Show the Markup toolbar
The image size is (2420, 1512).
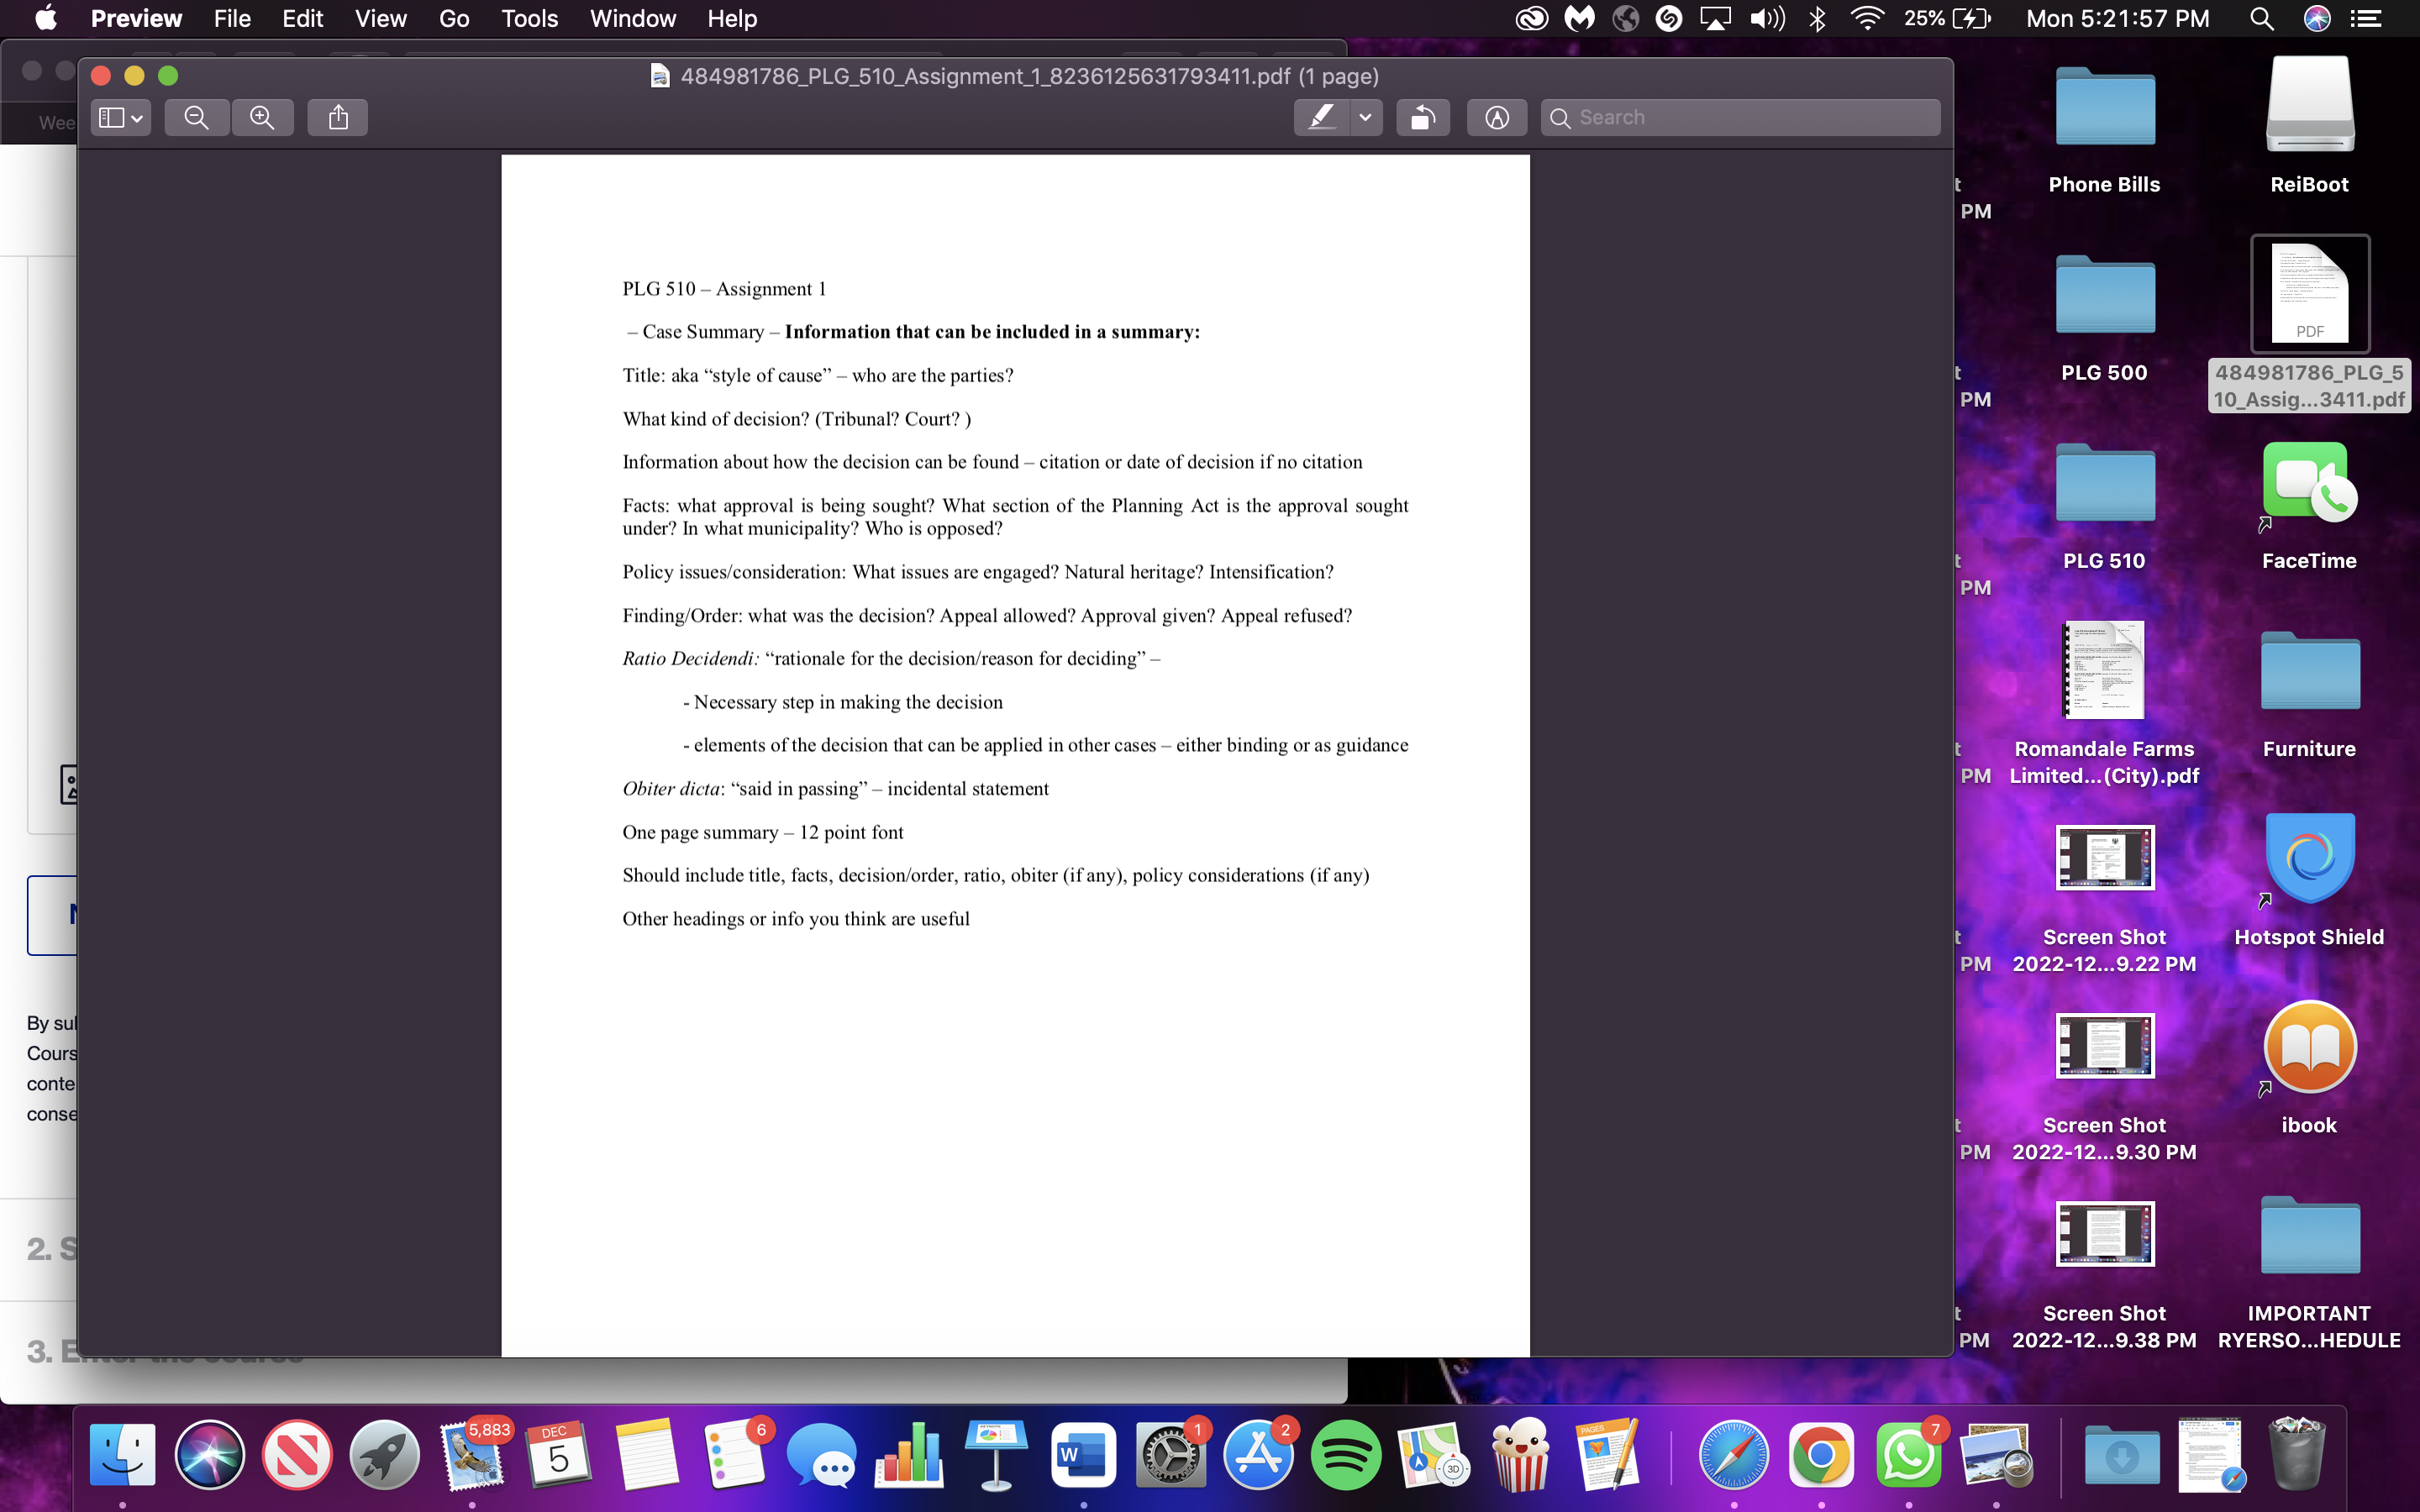(1496, 118)
